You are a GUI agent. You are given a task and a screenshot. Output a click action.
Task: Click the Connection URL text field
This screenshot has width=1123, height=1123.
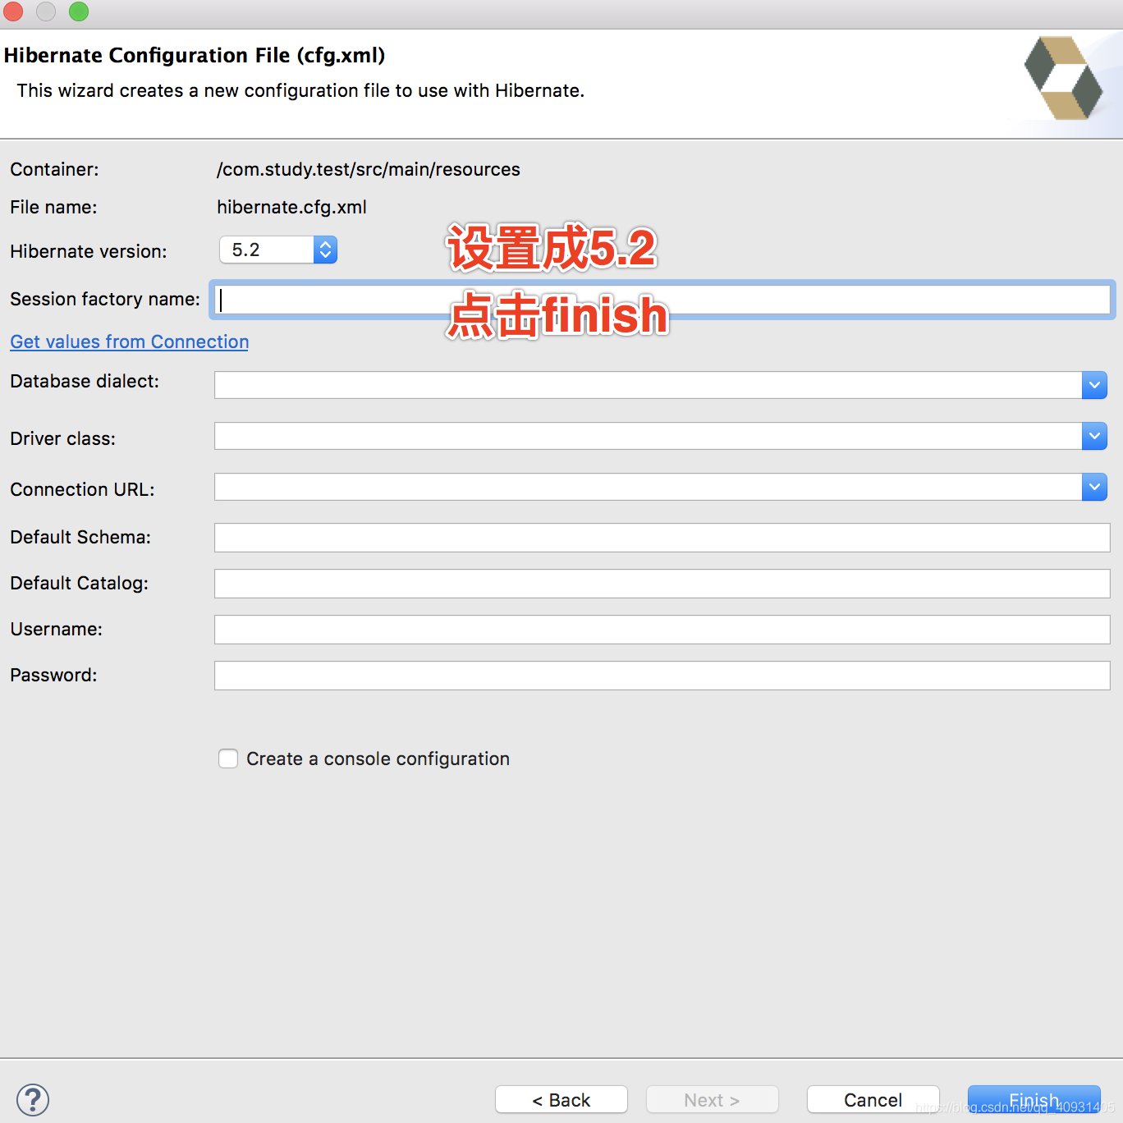[649, 487]
